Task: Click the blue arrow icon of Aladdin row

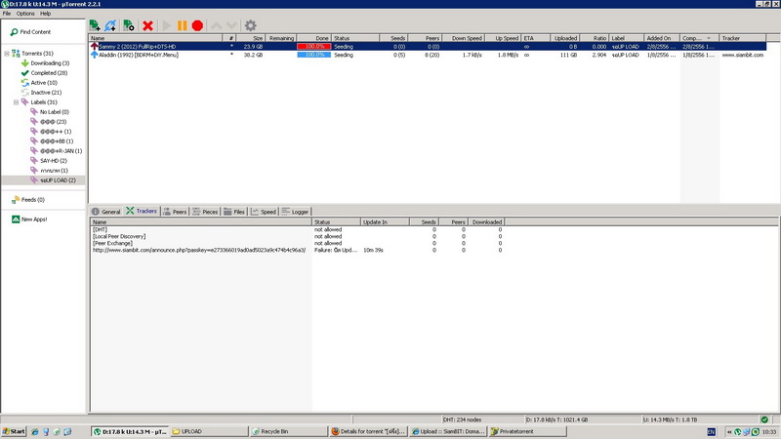Action: pyautogui.click(x=94, y=55)
